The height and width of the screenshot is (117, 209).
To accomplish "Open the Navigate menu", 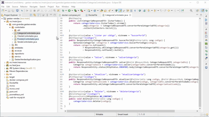I will (x=33, y=6).
